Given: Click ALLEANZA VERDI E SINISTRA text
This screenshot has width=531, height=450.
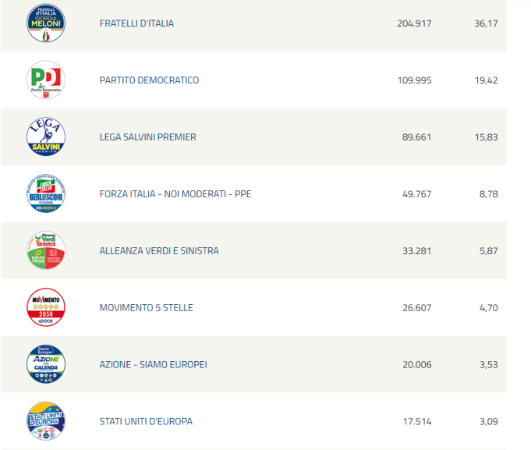Looking at the screenshot, I should pyautogui.click(x=159, y=251).
